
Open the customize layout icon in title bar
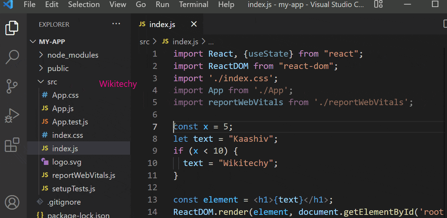tap(378, 5)
